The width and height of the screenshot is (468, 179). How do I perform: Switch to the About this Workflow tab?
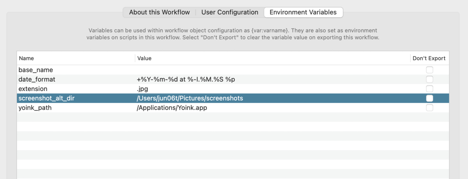click(x=159, y=12)
